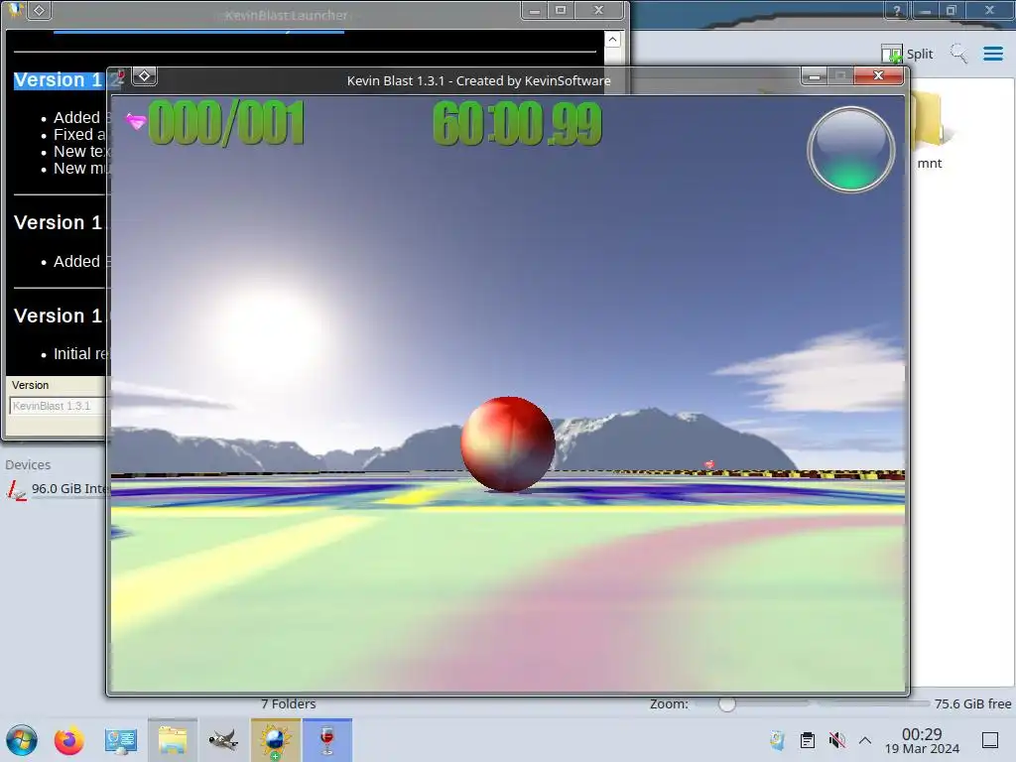1016x762 pixels.
Task: Open System Settings from the taskbar
Action: click(x=120, y=740)
